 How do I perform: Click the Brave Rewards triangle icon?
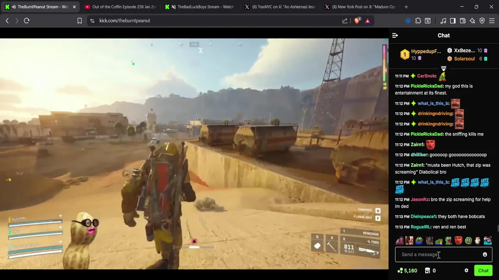(x=367, y=21)
